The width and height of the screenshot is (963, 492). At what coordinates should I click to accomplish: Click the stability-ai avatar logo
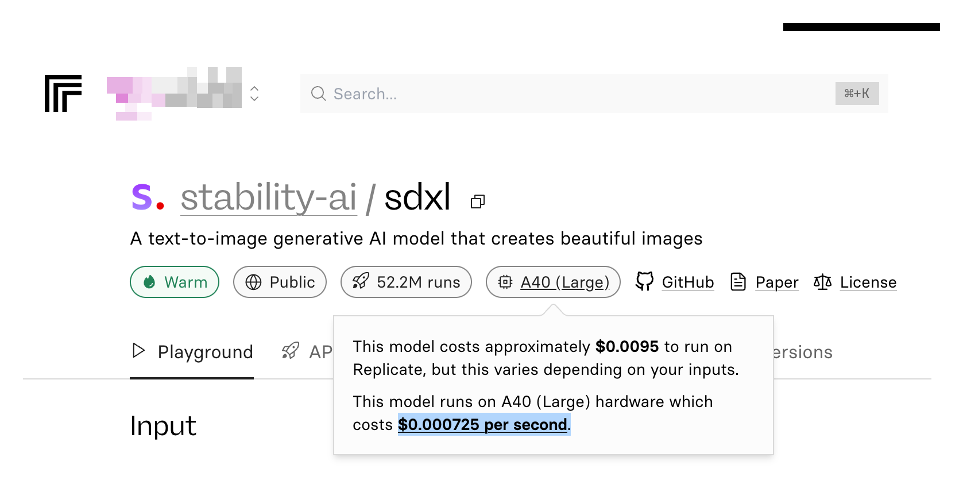click(148, 197)
